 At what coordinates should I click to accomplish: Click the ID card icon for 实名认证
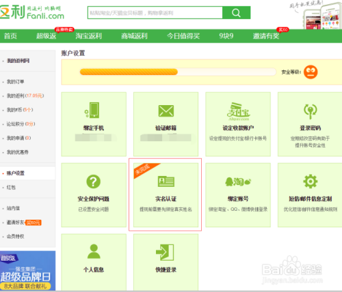[x=166, y=181]
